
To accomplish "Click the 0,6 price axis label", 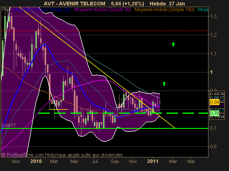I will 213,146.
